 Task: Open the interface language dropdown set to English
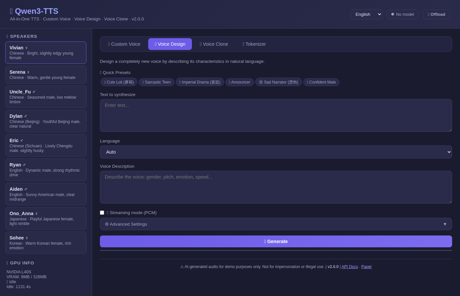pos(366,14)
